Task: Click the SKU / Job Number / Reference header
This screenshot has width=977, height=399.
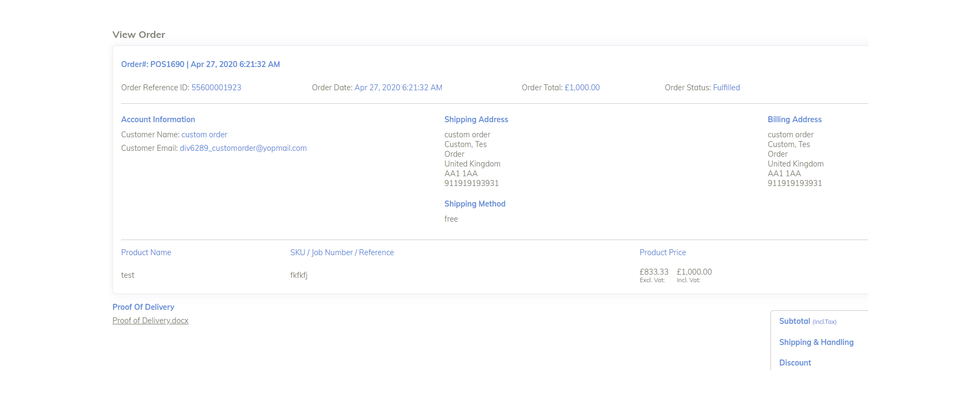Action: pos(342,252)
